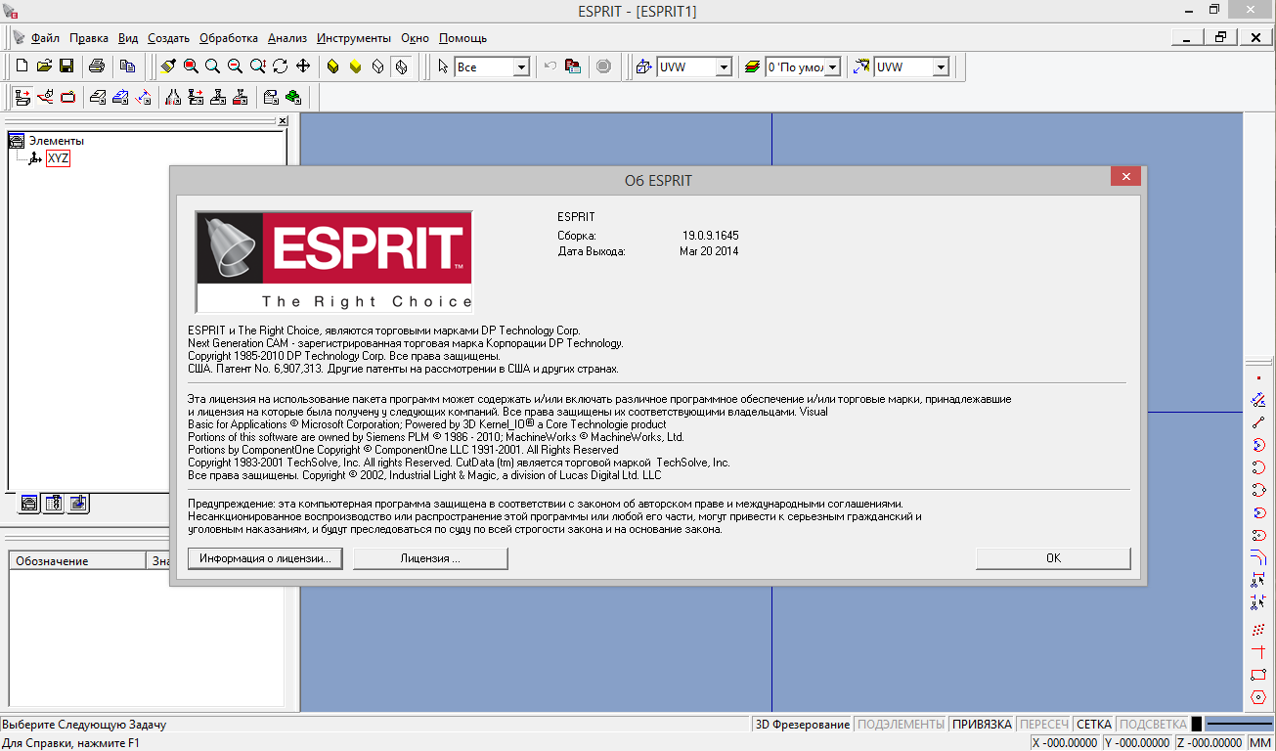Select the red cross line tool
The image size is (1276, 751).
[x=1258, y=652]
